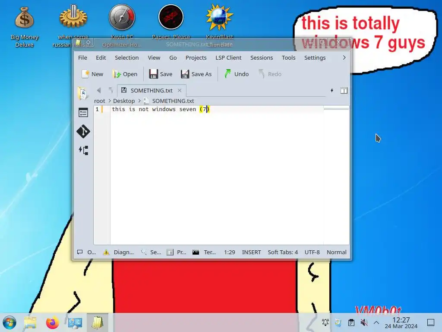Show the Documents sidebar panel
This screenshot has height=332, width=442.
pos(83,94)
